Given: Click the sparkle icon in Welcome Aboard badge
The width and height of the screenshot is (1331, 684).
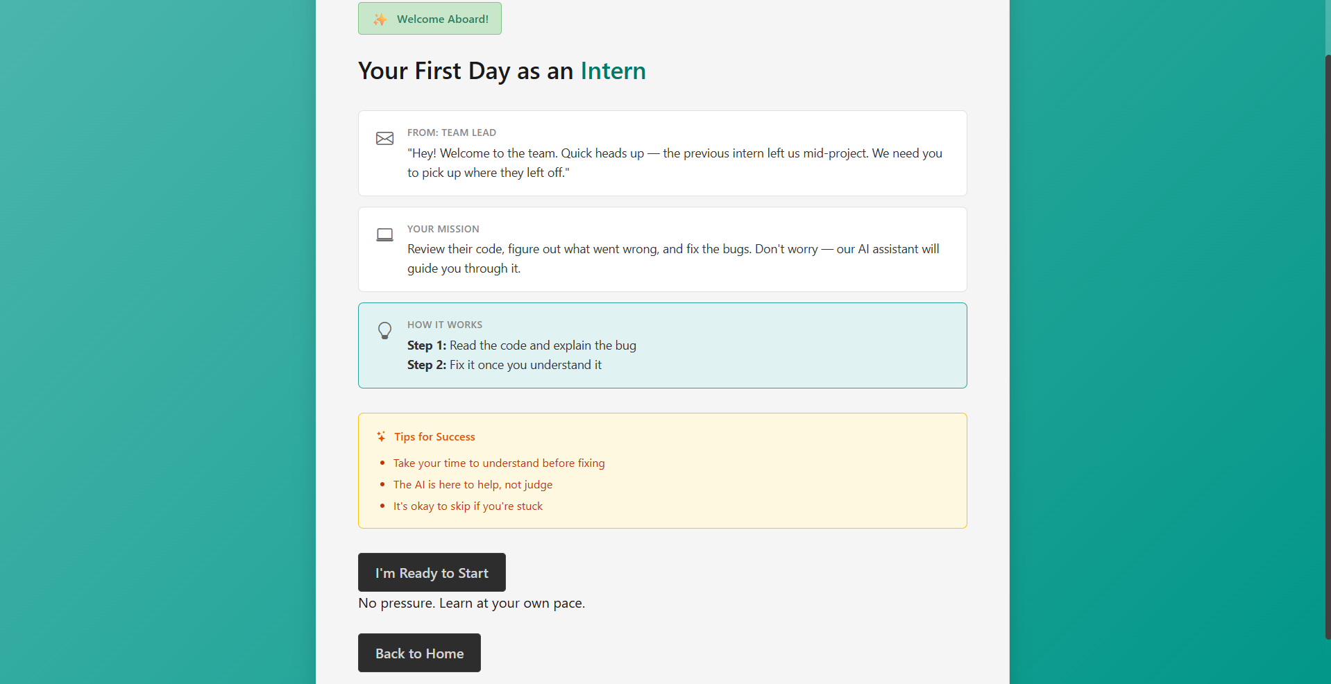Looking at the screenshot, I should point(380,19).
